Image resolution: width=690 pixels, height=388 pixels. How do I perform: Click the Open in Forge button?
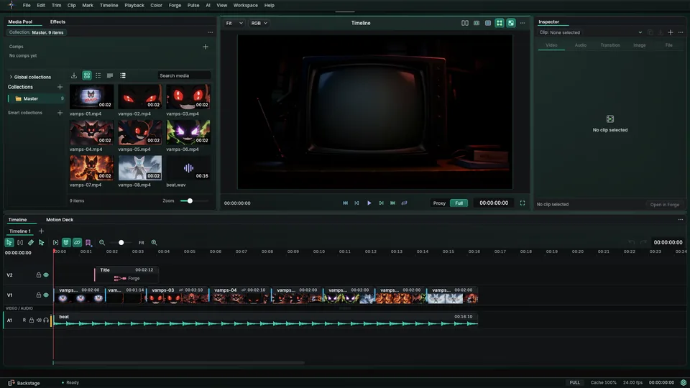[664, 205]
